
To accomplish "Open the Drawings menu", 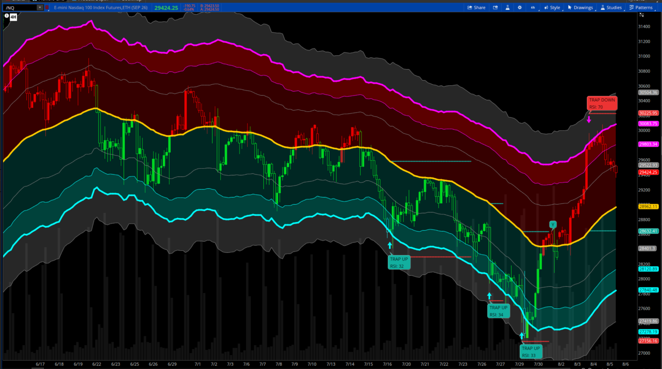I will click(580, 7).
